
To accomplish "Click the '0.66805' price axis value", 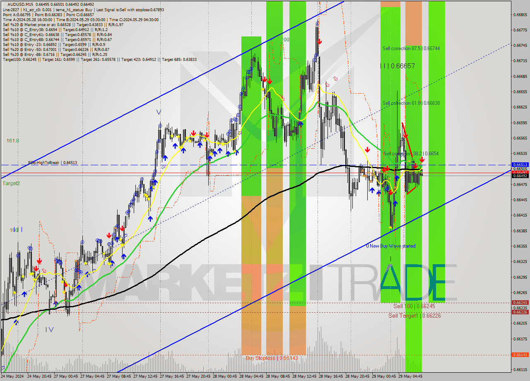I will point(520,14).
